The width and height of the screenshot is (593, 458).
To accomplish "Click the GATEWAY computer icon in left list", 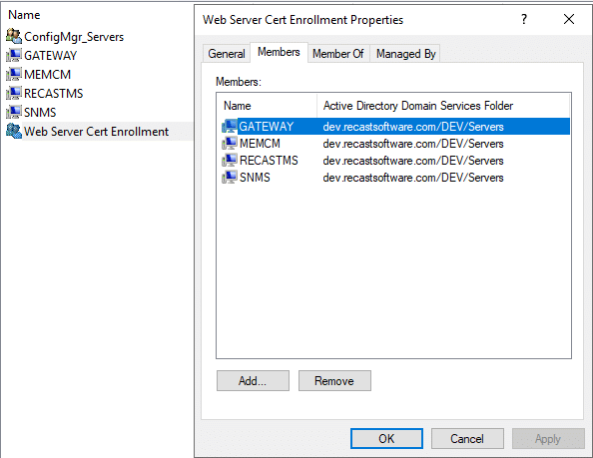I will pos(14,55).
